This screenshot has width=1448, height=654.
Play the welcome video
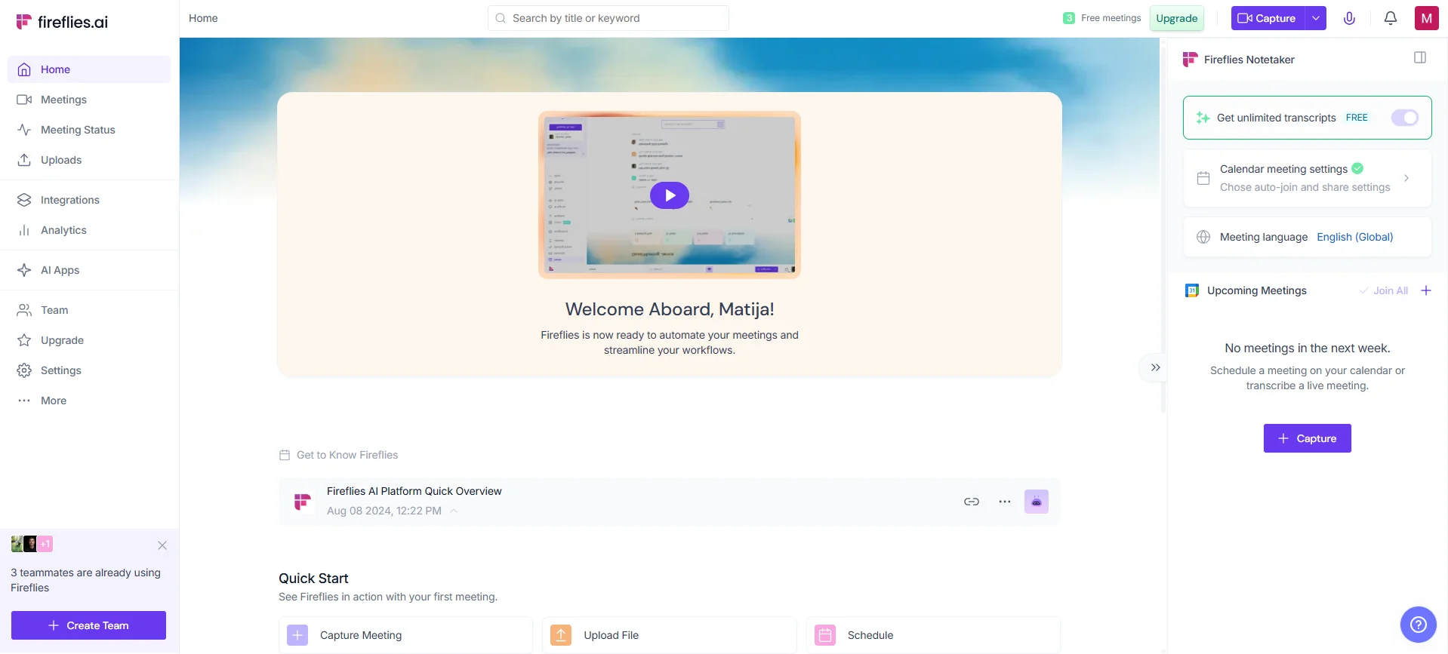(x=670, y=195)
